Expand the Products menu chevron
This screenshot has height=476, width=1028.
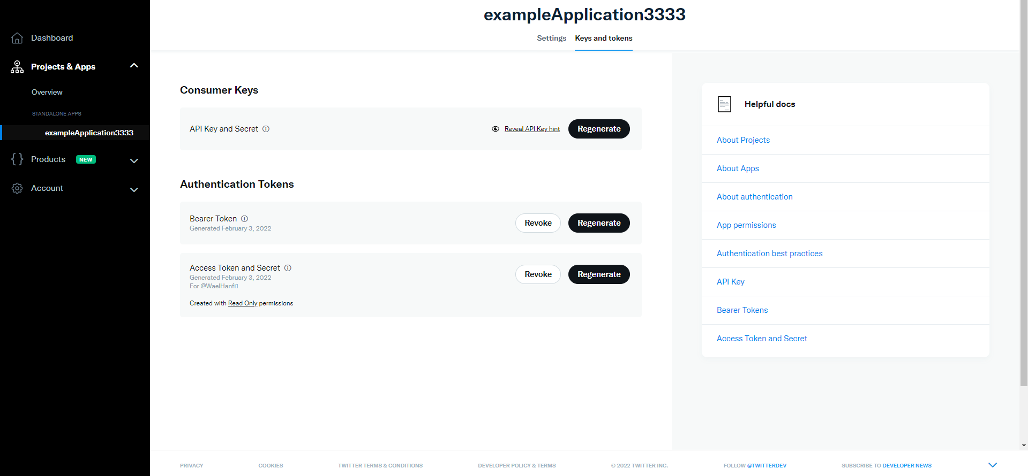point(134,160)
